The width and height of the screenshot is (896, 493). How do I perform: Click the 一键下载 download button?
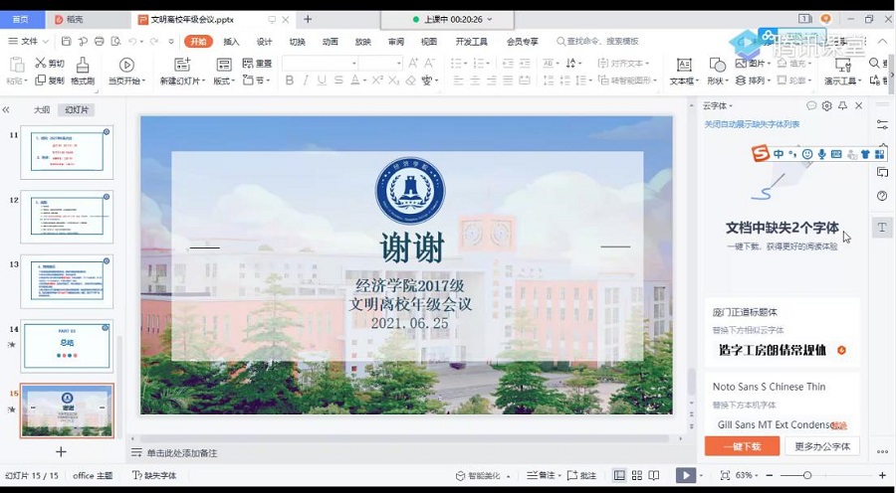pos(742,446)
